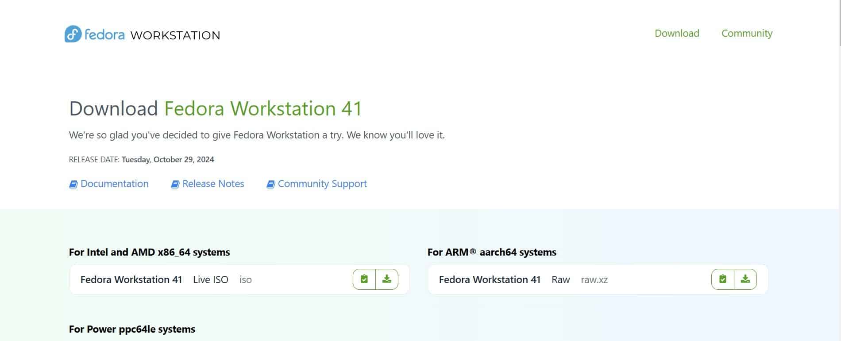Viewport: 841px width, 341px height.
Task: Click the 'Fedora Workstation 41' heading text
Action: [263, 109]
